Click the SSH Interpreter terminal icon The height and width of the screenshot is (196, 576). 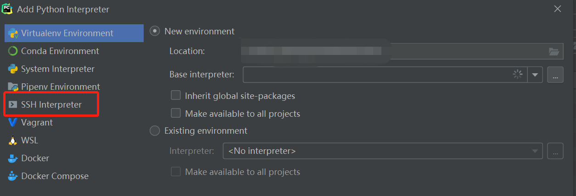pyautogui.click(x=13, y=105)
